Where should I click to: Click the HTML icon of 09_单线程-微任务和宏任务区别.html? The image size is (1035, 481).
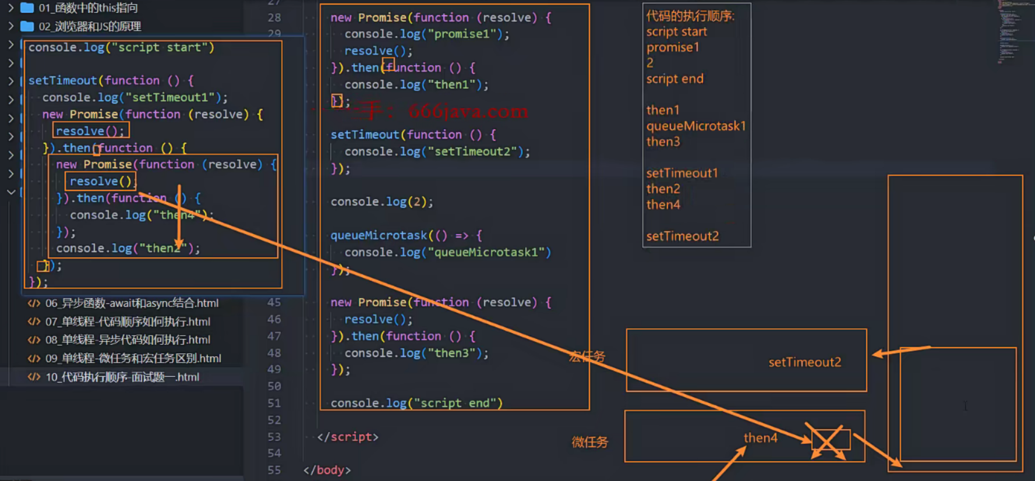pos(34,358)
